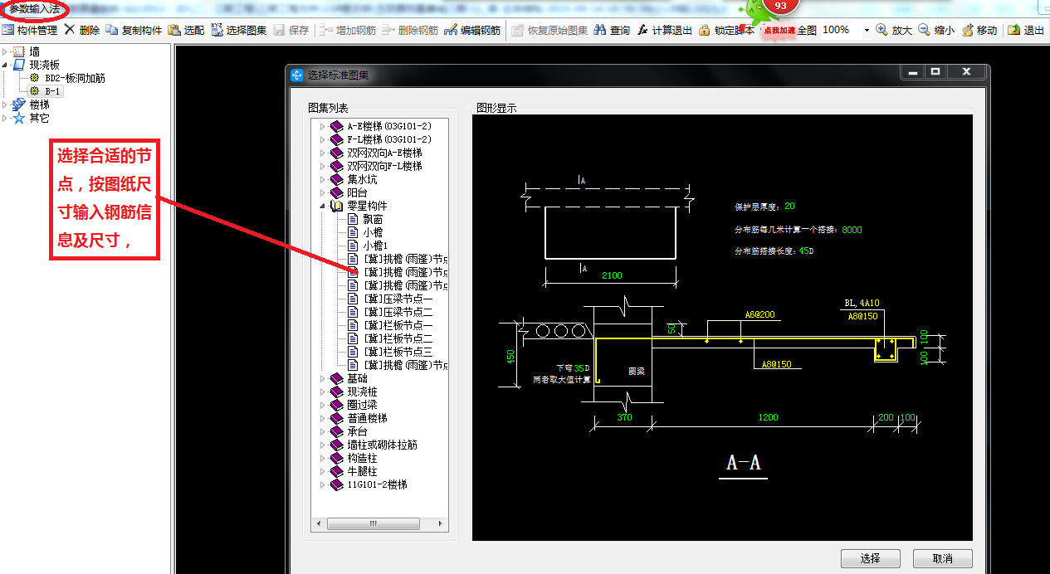Click 编辑钢筋 toolbar button

[x=472, y=30]
